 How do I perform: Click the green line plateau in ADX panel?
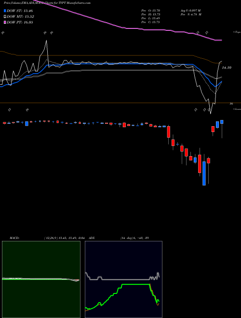135,284
